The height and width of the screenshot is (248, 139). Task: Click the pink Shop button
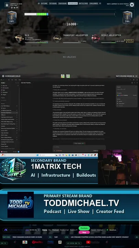(x=84, y=232)
